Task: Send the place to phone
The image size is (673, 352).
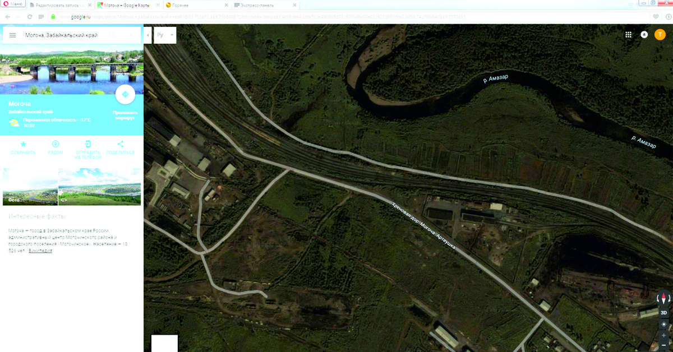Action: pyautogui.click(x=88, y=145)
